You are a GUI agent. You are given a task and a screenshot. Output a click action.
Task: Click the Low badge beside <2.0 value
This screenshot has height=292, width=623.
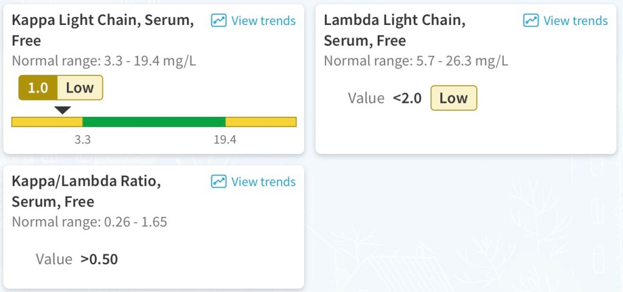coord(453,98)
